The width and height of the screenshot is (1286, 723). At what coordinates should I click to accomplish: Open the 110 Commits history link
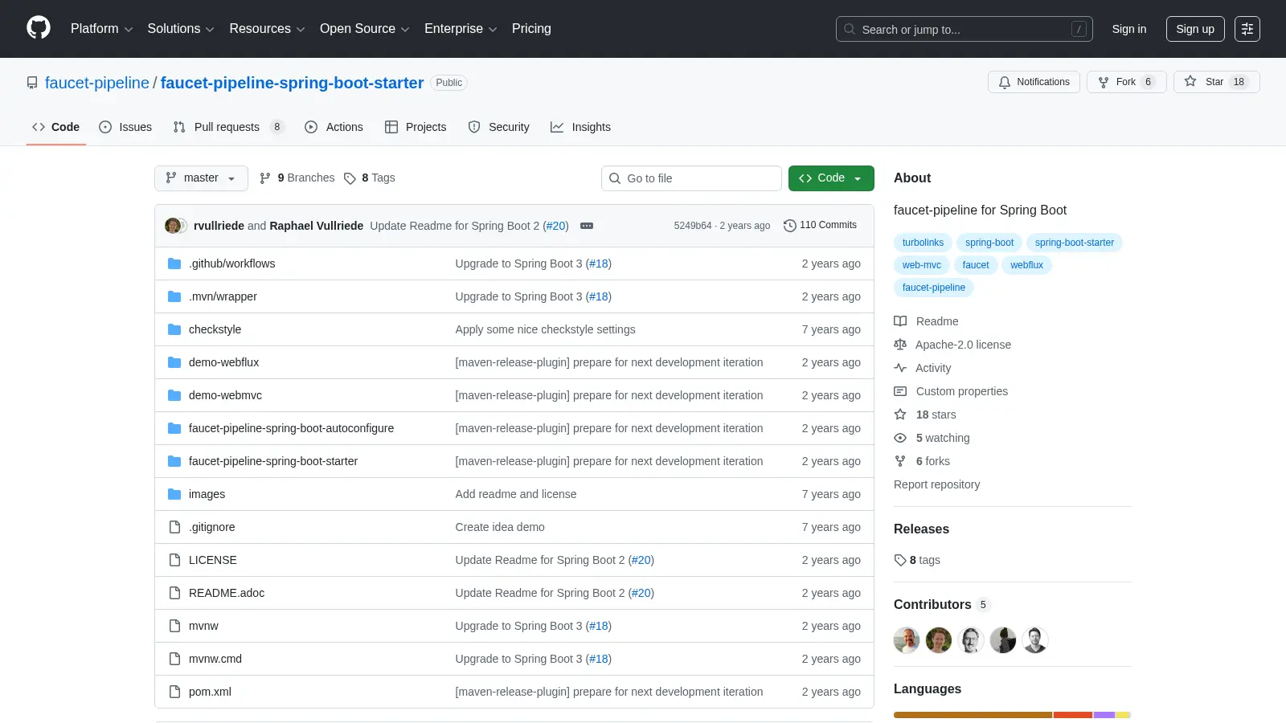click(820, 226)
